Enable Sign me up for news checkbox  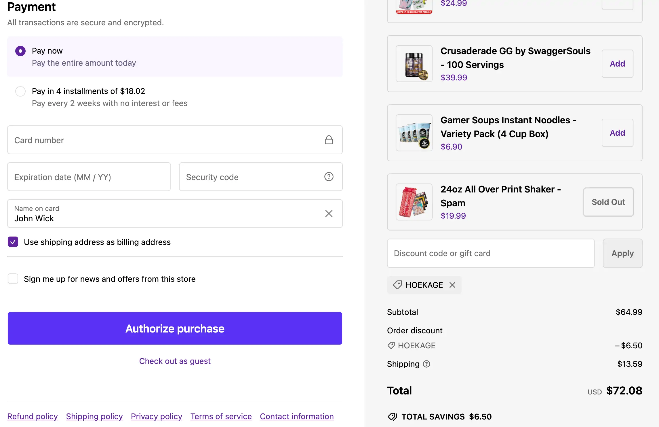pos(13,279)
